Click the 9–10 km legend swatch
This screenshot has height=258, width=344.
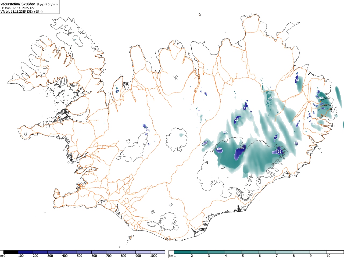click(318, 252)
